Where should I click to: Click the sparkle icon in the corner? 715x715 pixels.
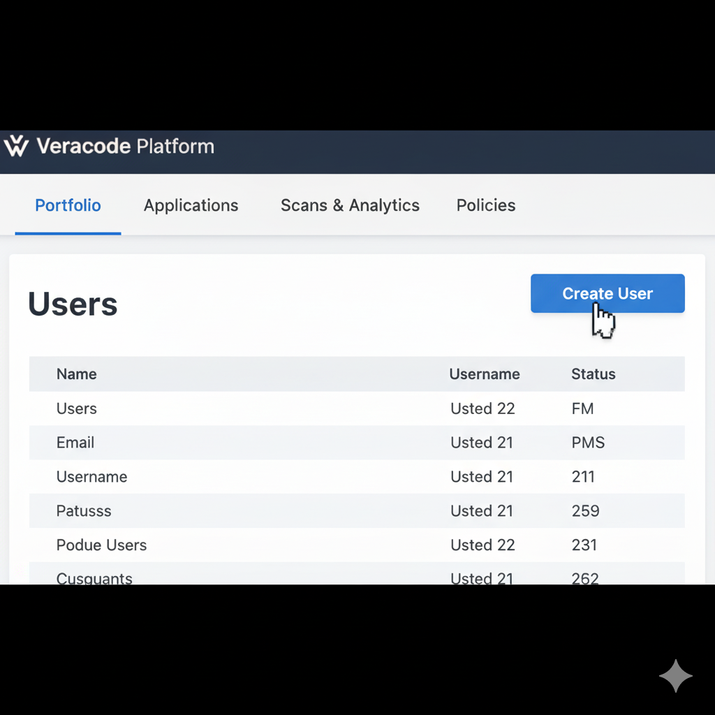click(x=675, y=676)
